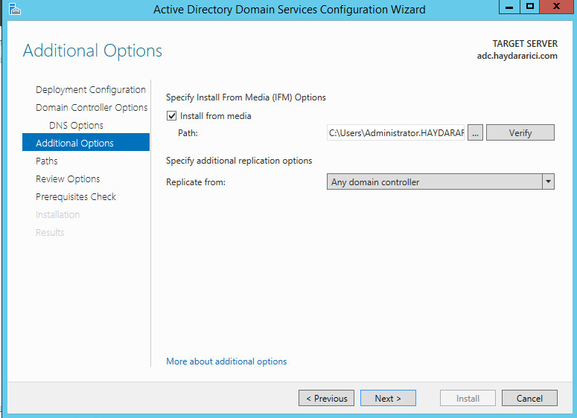Go to Deployment Configuration step
This screenshot has width=577, height=418.
coord(91,90)
